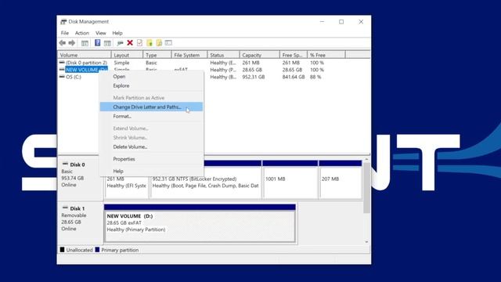Click the scroll up arrow in disk pane
The width and height of the screenshot is (501, 282).
pyautogui.click(x=366, y=159)
